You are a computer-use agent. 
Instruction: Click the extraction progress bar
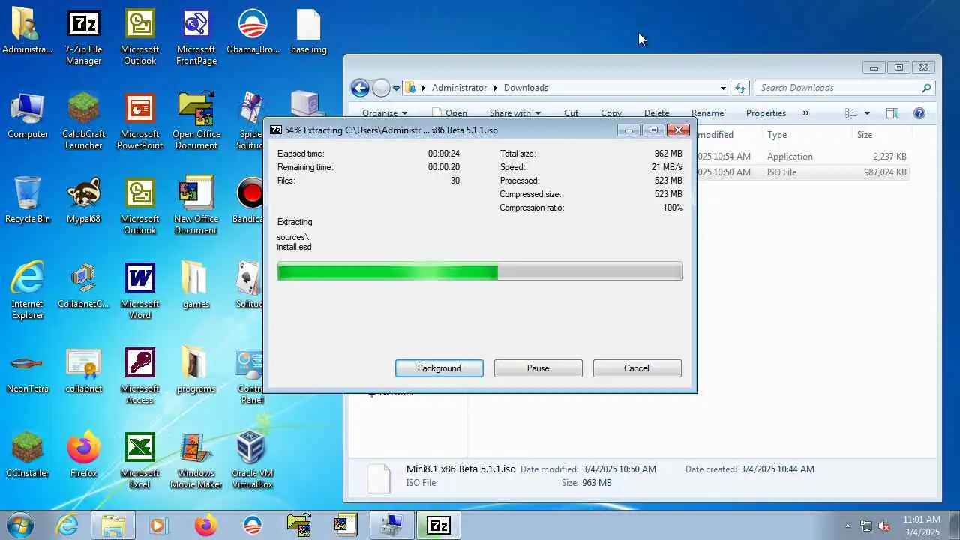[x=480, y=271]
